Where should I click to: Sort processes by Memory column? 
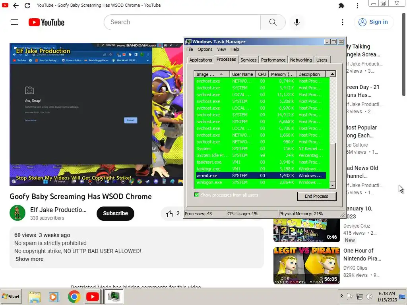tap(282, 74)
